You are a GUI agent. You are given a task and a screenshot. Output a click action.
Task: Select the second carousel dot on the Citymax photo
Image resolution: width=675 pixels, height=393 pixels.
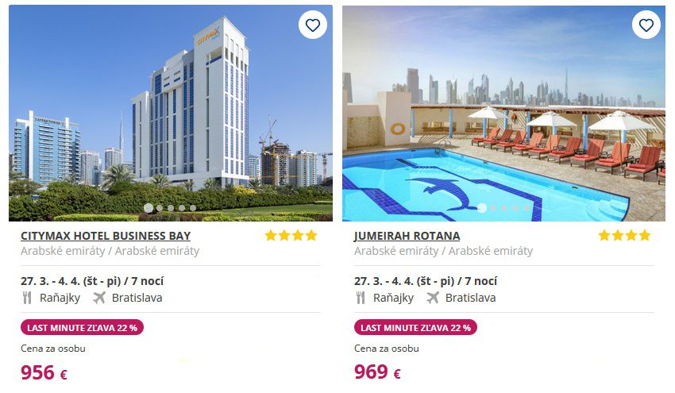pyautogui.click(x=160, y=208)
